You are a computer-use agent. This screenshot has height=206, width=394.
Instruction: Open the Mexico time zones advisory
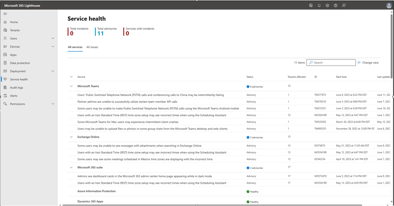click(x=145, y=159)
